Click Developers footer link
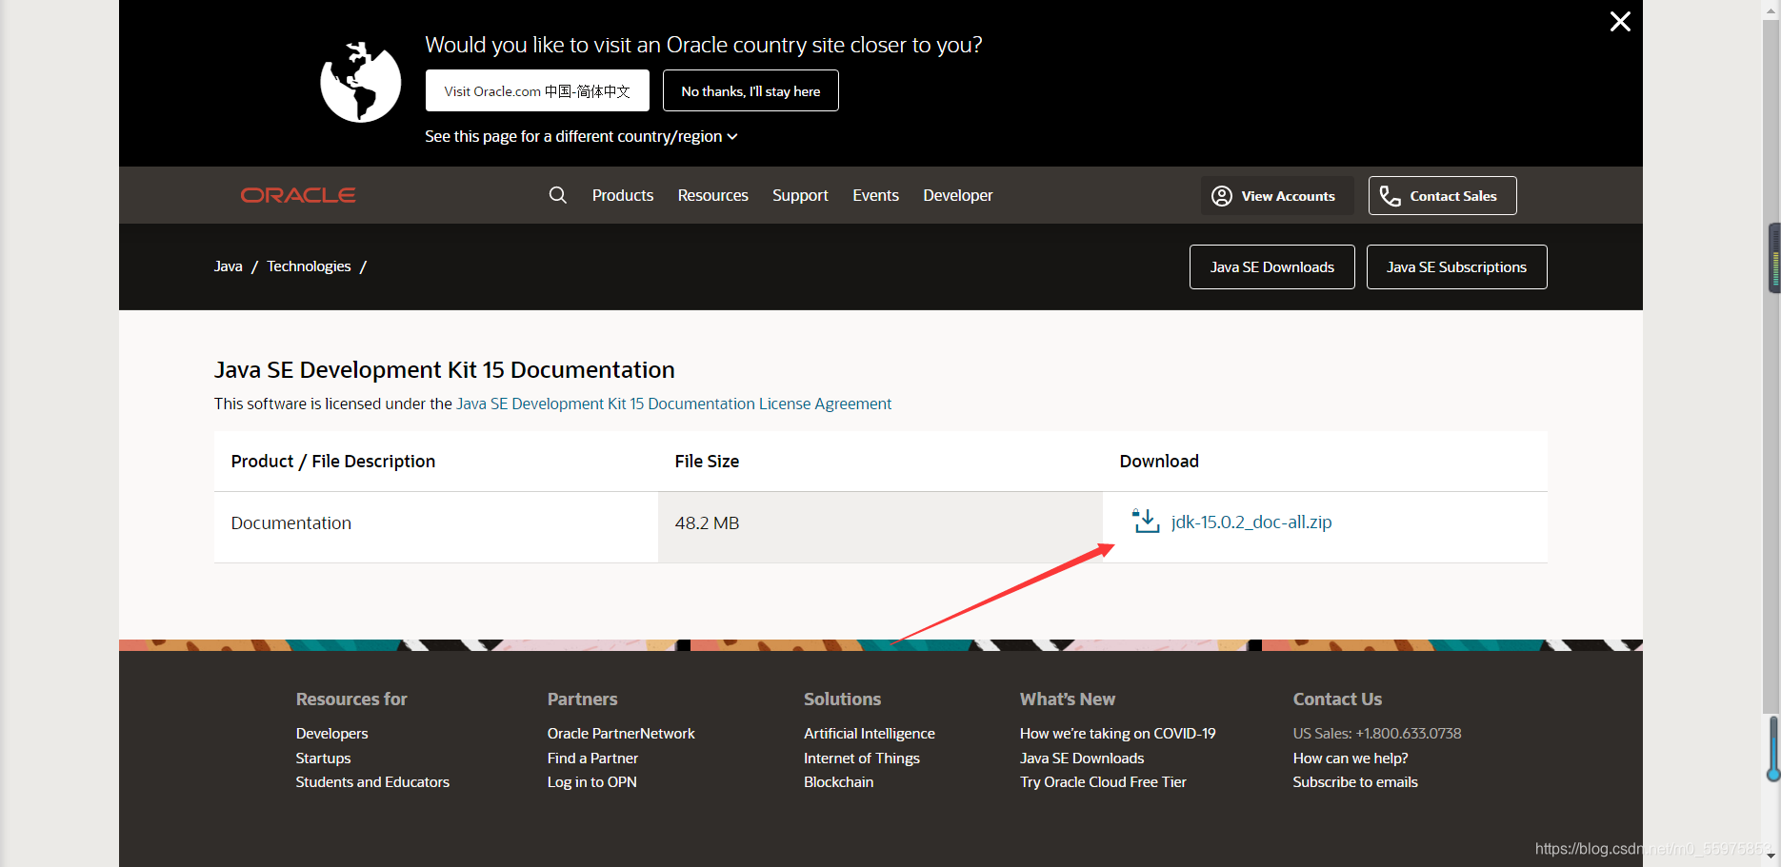This screenshot has height=867, width=1781. [331, 734]
